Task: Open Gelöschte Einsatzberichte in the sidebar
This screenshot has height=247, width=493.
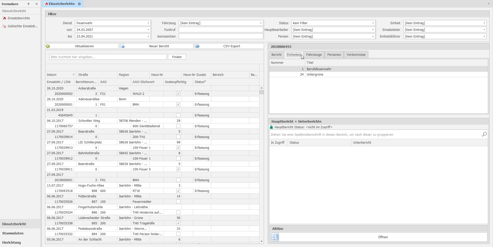Action: (x=23, y=26)
